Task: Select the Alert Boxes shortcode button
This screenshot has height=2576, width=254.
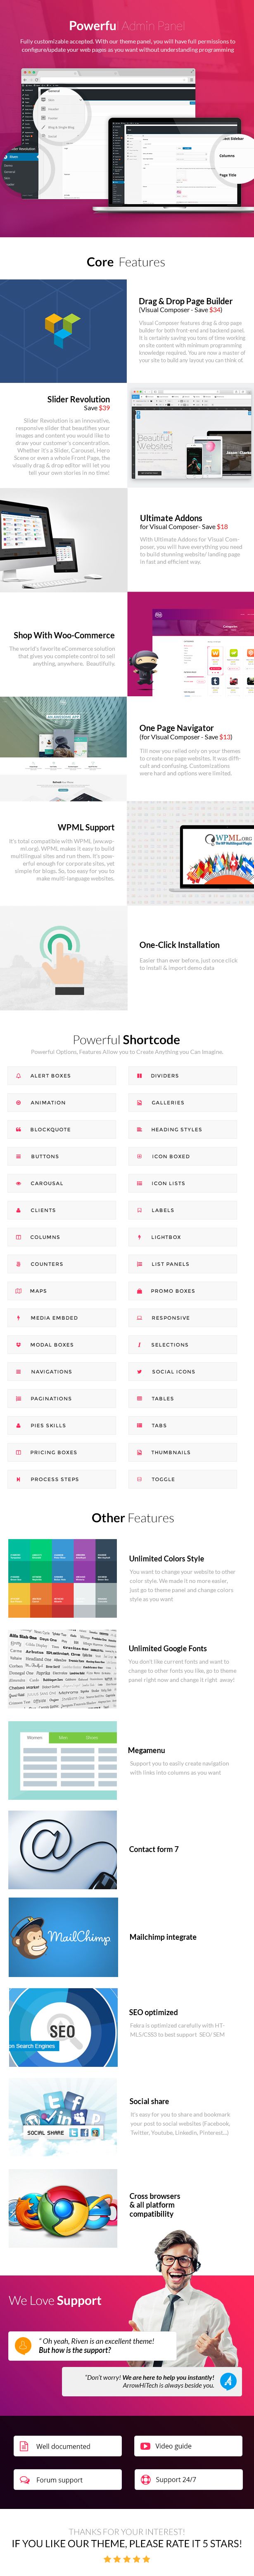Action: pos(62,1075)
